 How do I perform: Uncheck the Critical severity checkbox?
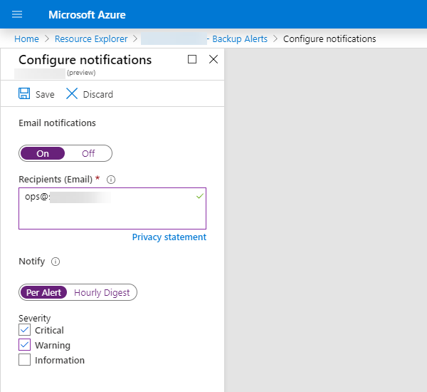tap(24, 330)
